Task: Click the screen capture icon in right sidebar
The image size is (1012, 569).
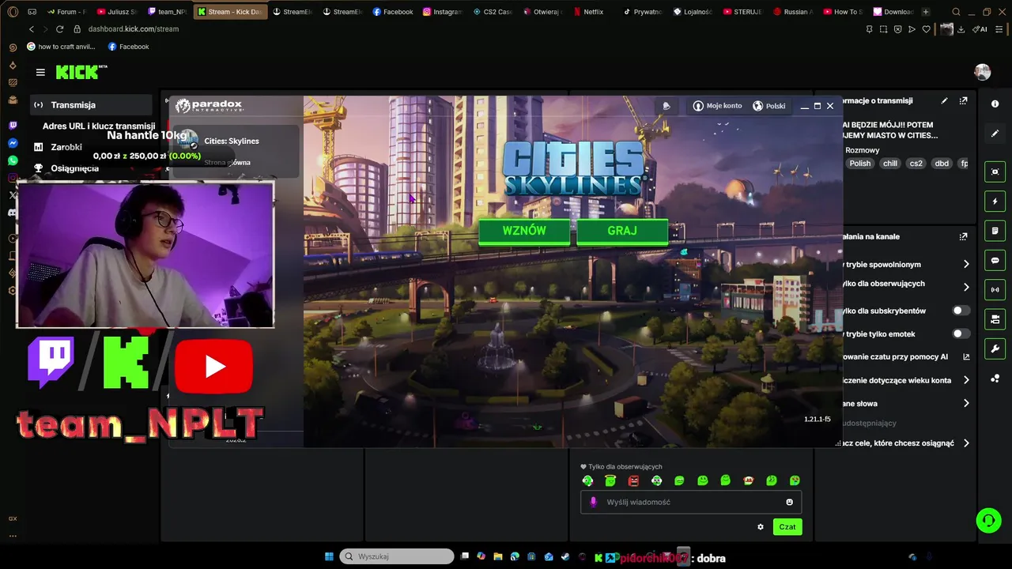Action: (995, 171)
